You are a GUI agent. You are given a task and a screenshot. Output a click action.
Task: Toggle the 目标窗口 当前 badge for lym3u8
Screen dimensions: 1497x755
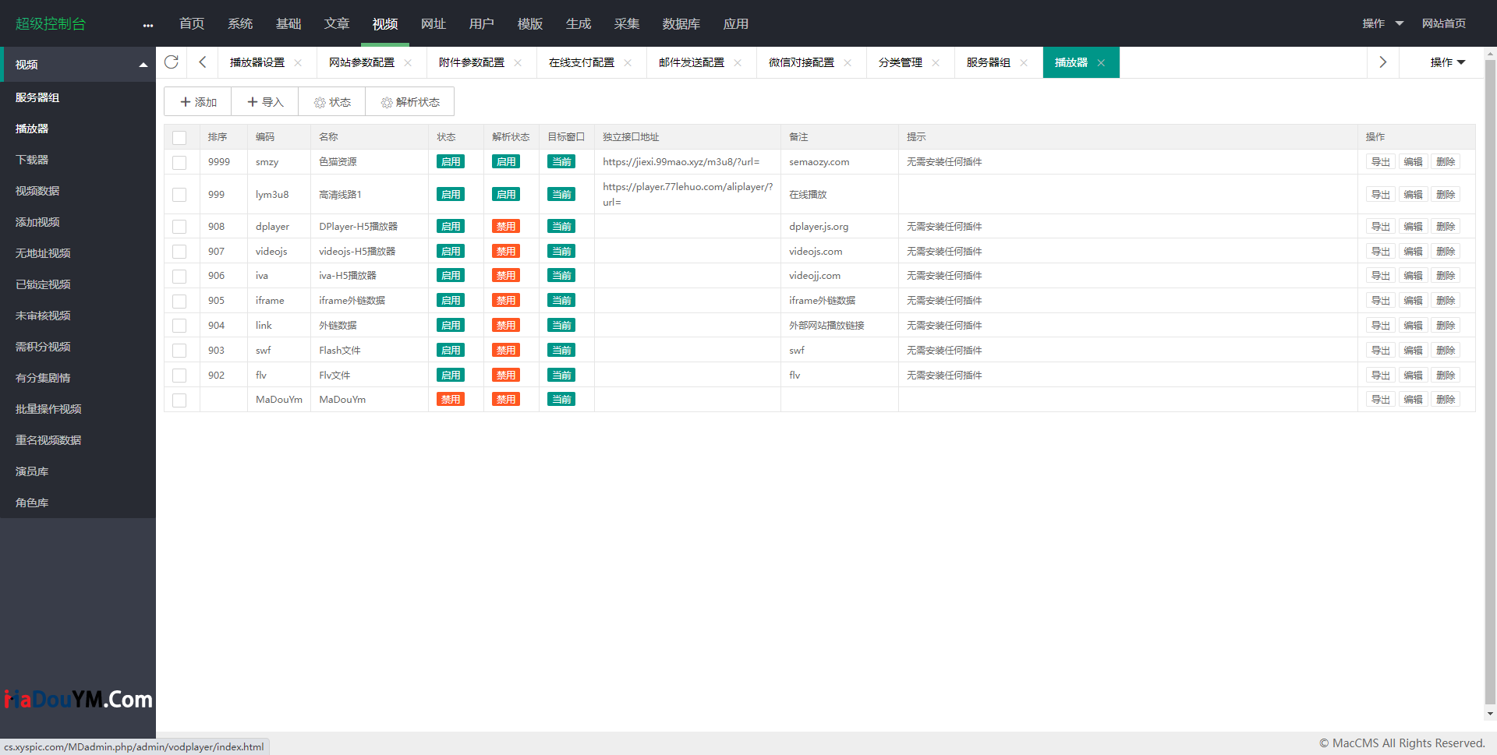click(561, 195)
